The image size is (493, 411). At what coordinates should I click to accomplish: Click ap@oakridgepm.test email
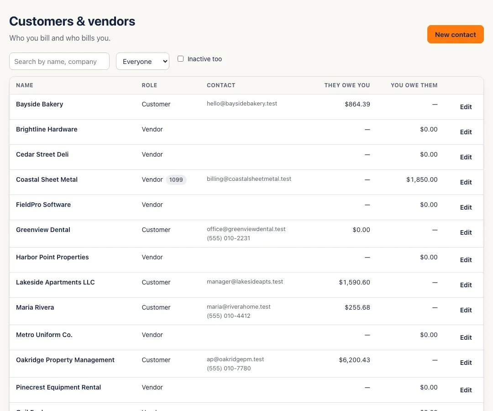click(x=235, y=359)
